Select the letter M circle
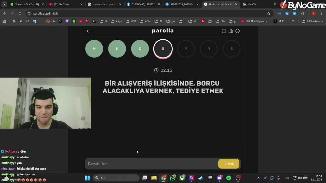This screenshot has height=183, width=326. tap(94, 49)
